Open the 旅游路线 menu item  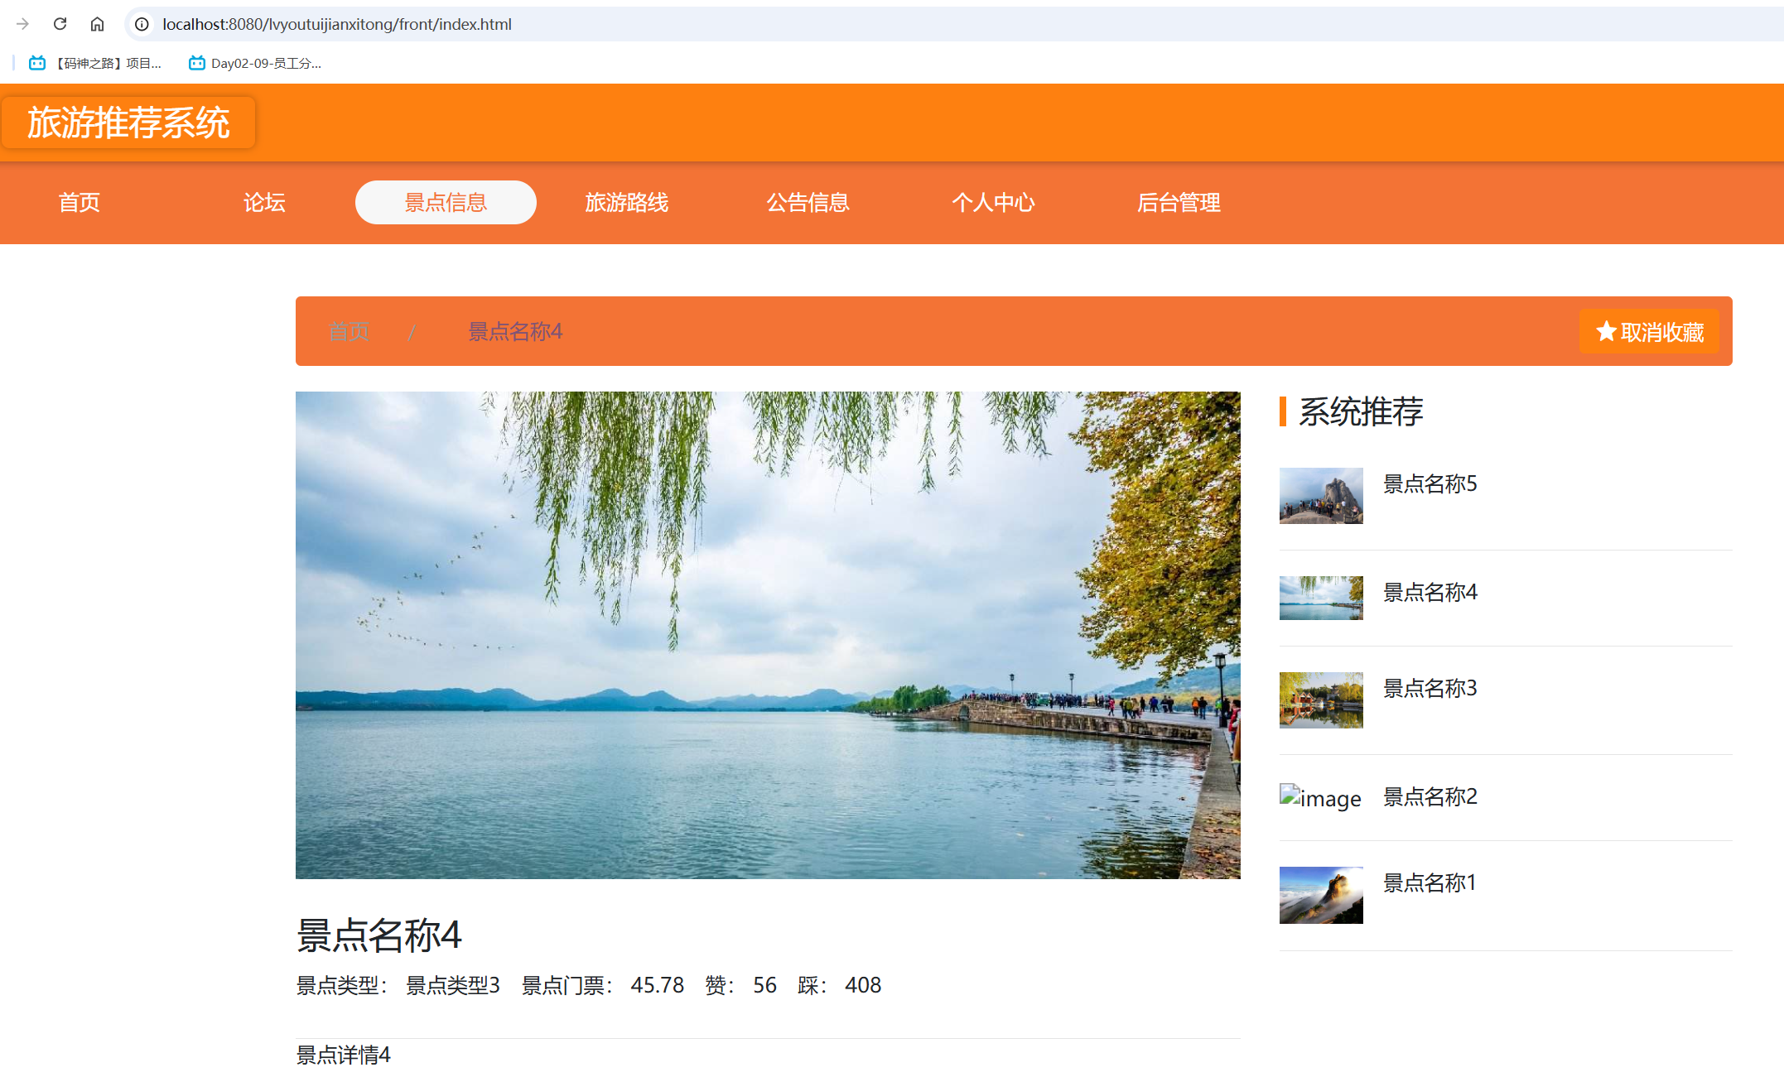pos(626,203)
